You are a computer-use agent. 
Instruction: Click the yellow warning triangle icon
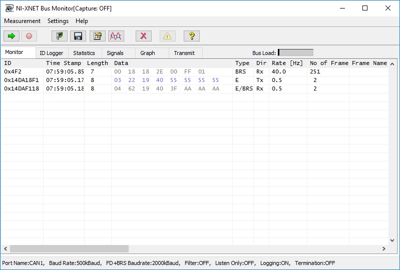coord(168,36)
